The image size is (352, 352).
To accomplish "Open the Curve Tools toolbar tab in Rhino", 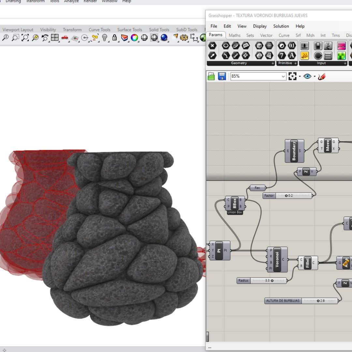I will [99, 30].
